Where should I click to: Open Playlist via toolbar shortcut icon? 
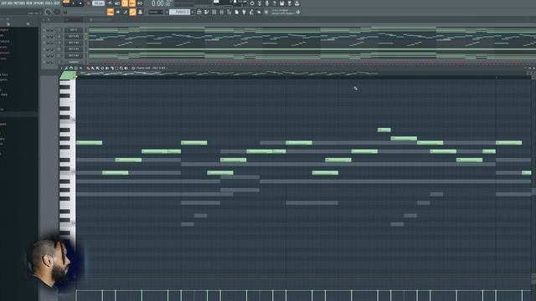[x=199, y=12]
